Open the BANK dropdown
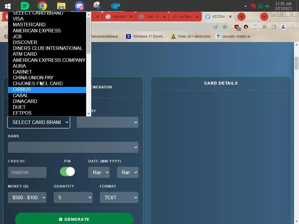This screenshot has height=224, width=299. coord(73,147)
